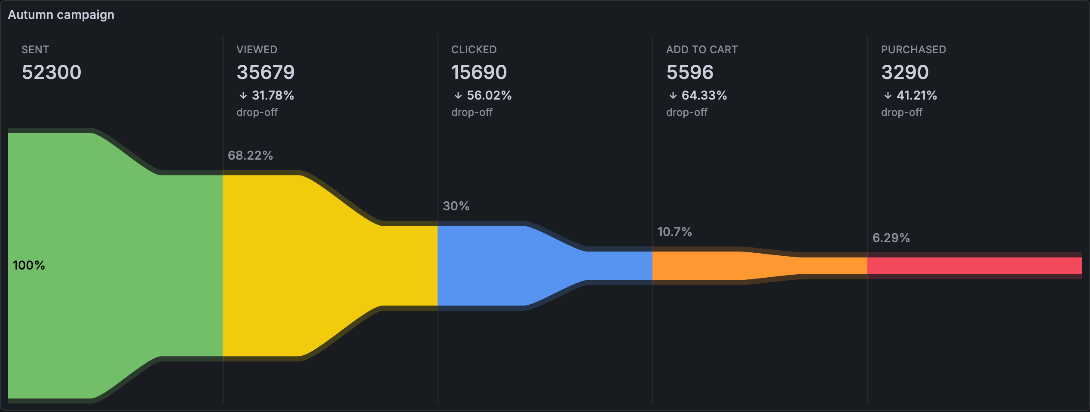Image resolution: width=1090 pixels, height=412 pixels.
Task: Select the CLICKED stage label
Action: click(474, 50)
